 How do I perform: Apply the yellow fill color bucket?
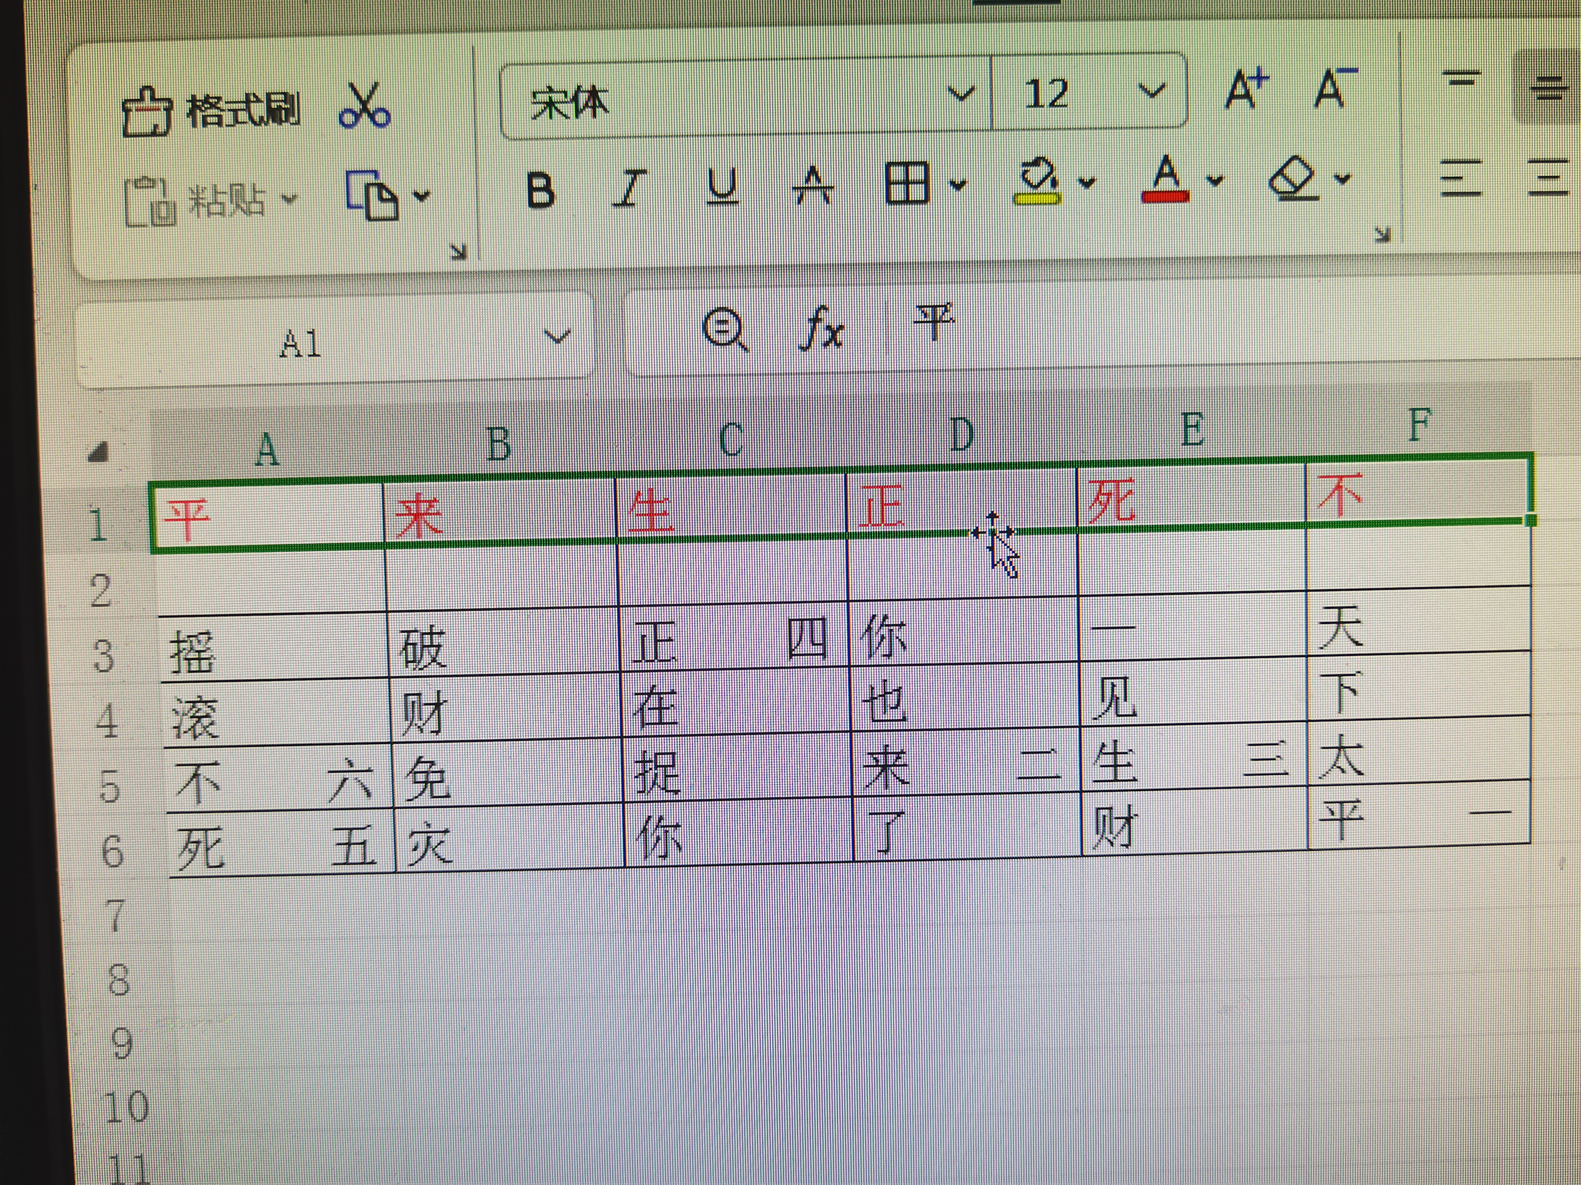click(x=1038, y=181)
